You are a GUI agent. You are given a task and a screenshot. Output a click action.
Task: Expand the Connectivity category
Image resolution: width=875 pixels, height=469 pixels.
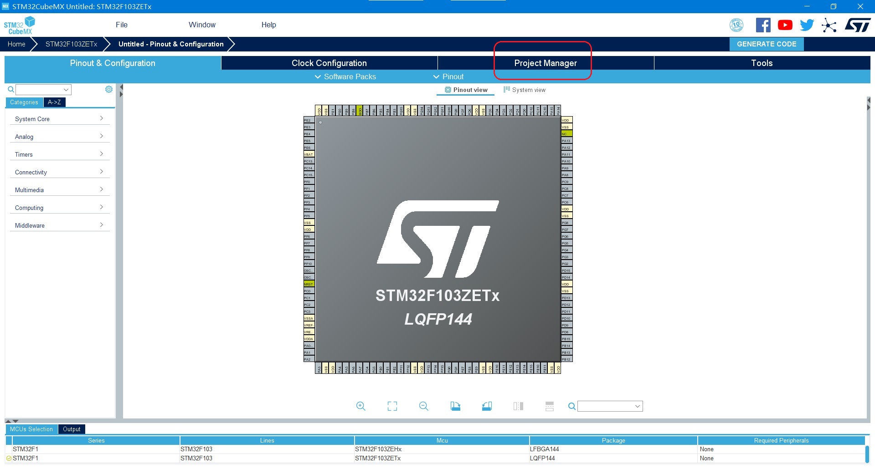coord(59,172)
